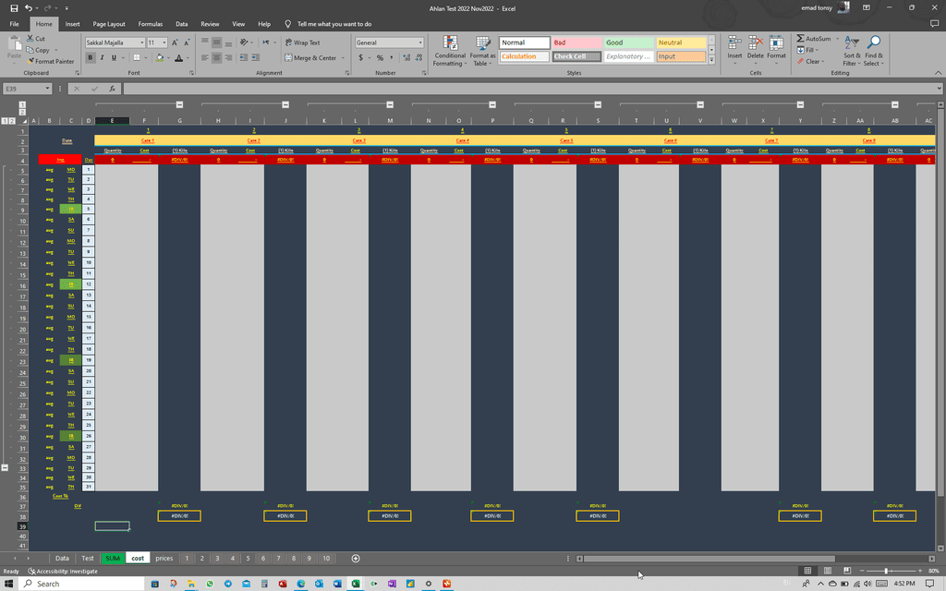The image size is (946, 591).
Task: Click the Borders icon
Action: point(137,58)
